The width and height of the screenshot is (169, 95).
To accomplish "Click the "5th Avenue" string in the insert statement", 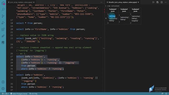I will pos(60,8).
